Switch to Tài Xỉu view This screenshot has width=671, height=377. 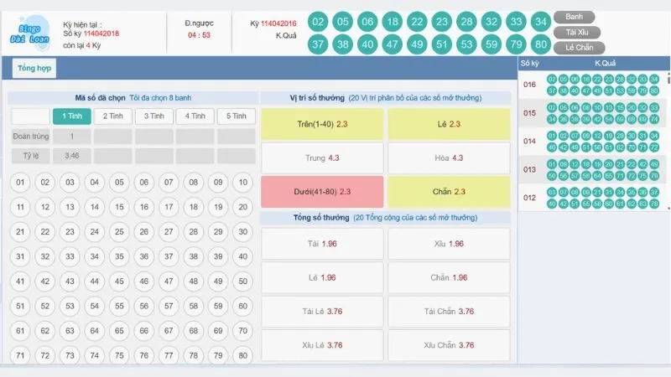tap(579, 32)
